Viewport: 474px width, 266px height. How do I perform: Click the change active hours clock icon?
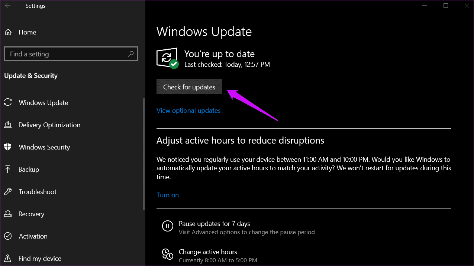(x=167, y=254)
